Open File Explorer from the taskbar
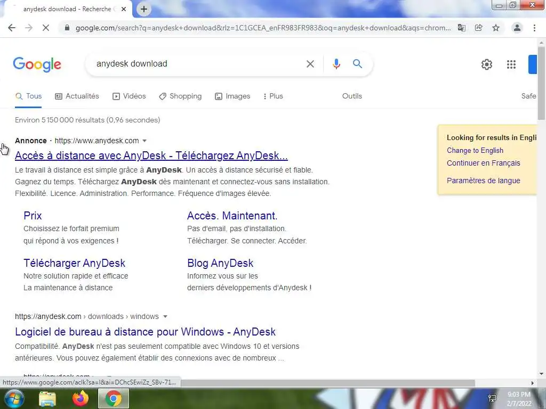546x409 pixels. 47,399
